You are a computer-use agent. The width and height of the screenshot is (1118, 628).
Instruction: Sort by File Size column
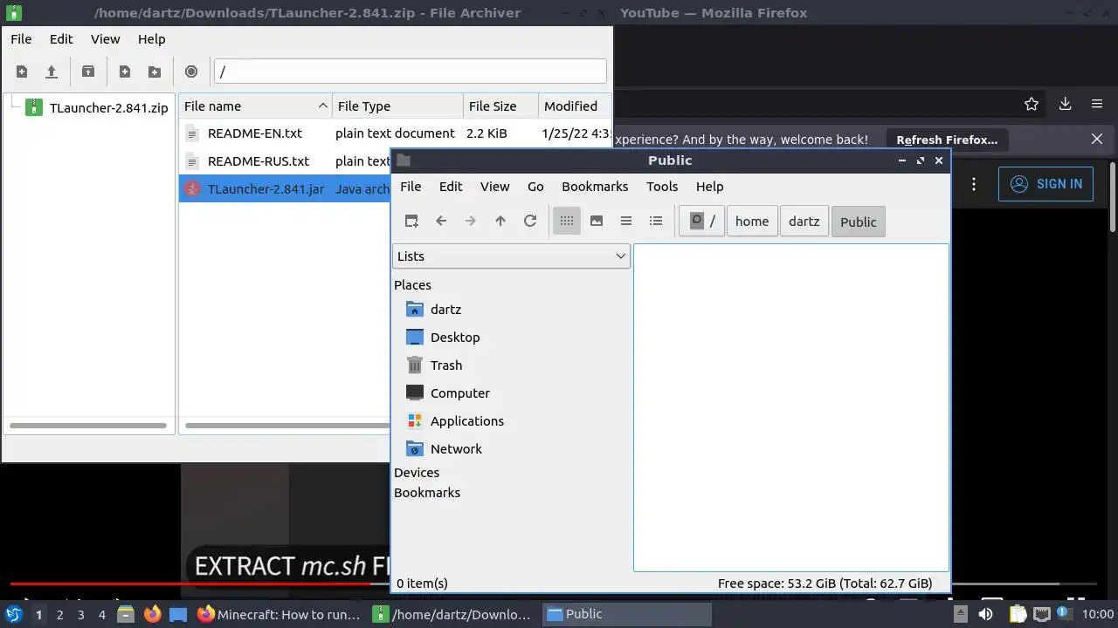pos(500,106)
